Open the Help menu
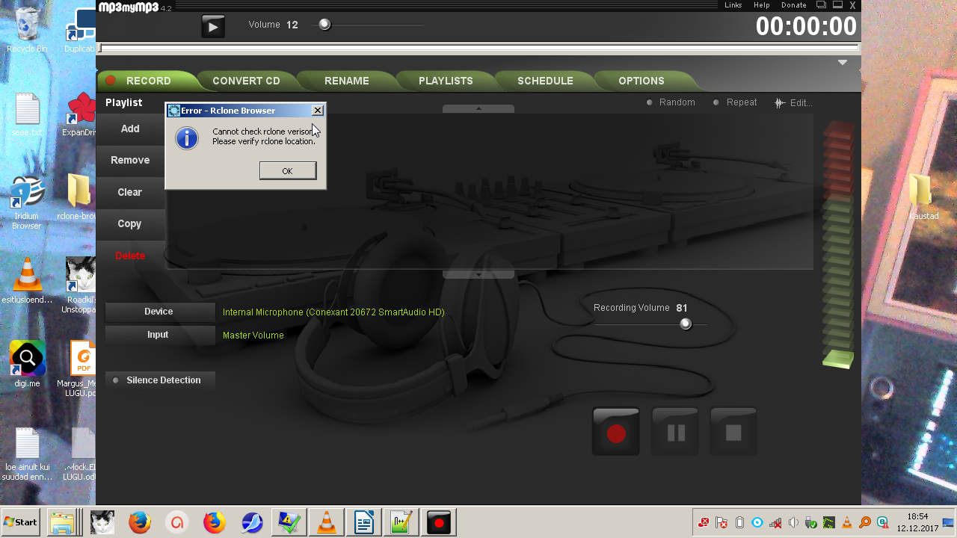 point(762,5)
